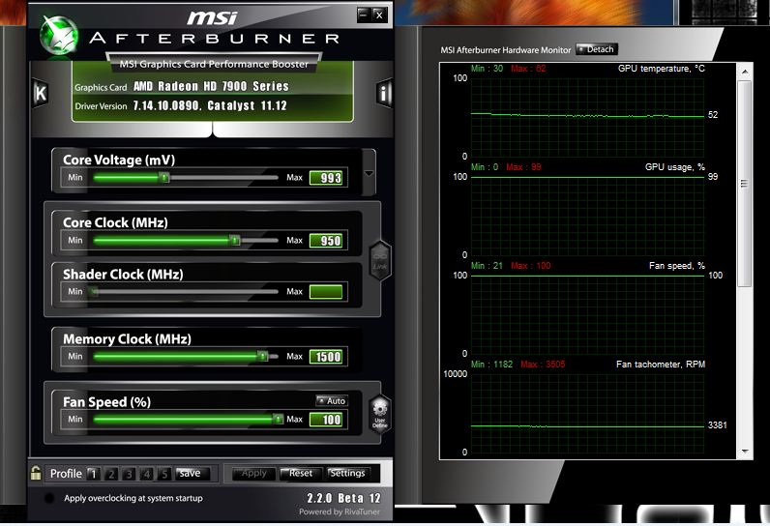The image size is (770, 526).
Task: Click driver version 7.14.10.0890 Catalyst 11.12
Action: 210,105
